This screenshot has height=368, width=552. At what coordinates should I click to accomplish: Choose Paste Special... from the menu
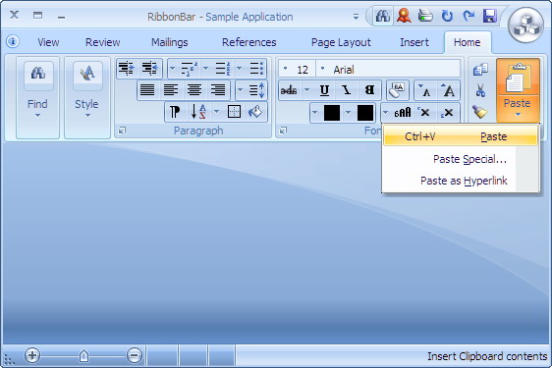pyautogui.click(x=461, y=159)
